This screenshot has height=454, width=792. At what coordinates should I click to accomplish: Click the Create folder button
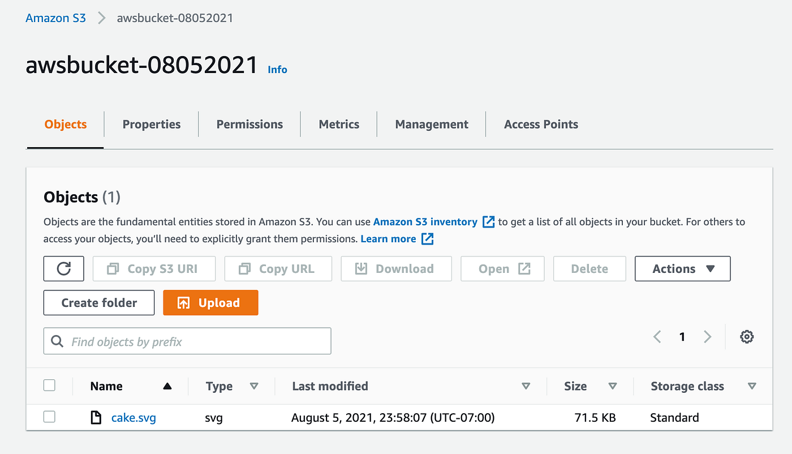pyautogui.click(x=98, y=302)
